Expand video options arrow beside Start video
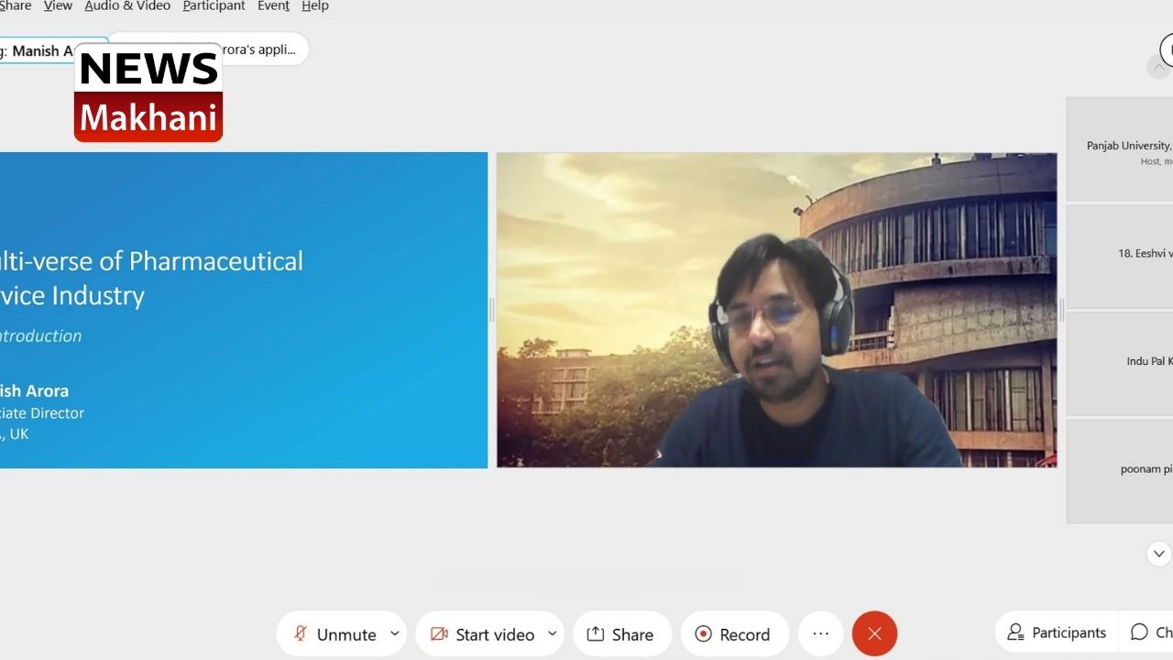 553,633
